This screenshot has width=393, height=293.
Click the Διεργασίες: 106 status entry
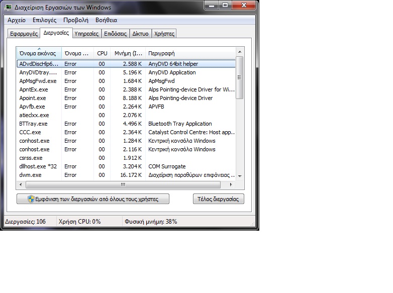coord(25,222)
